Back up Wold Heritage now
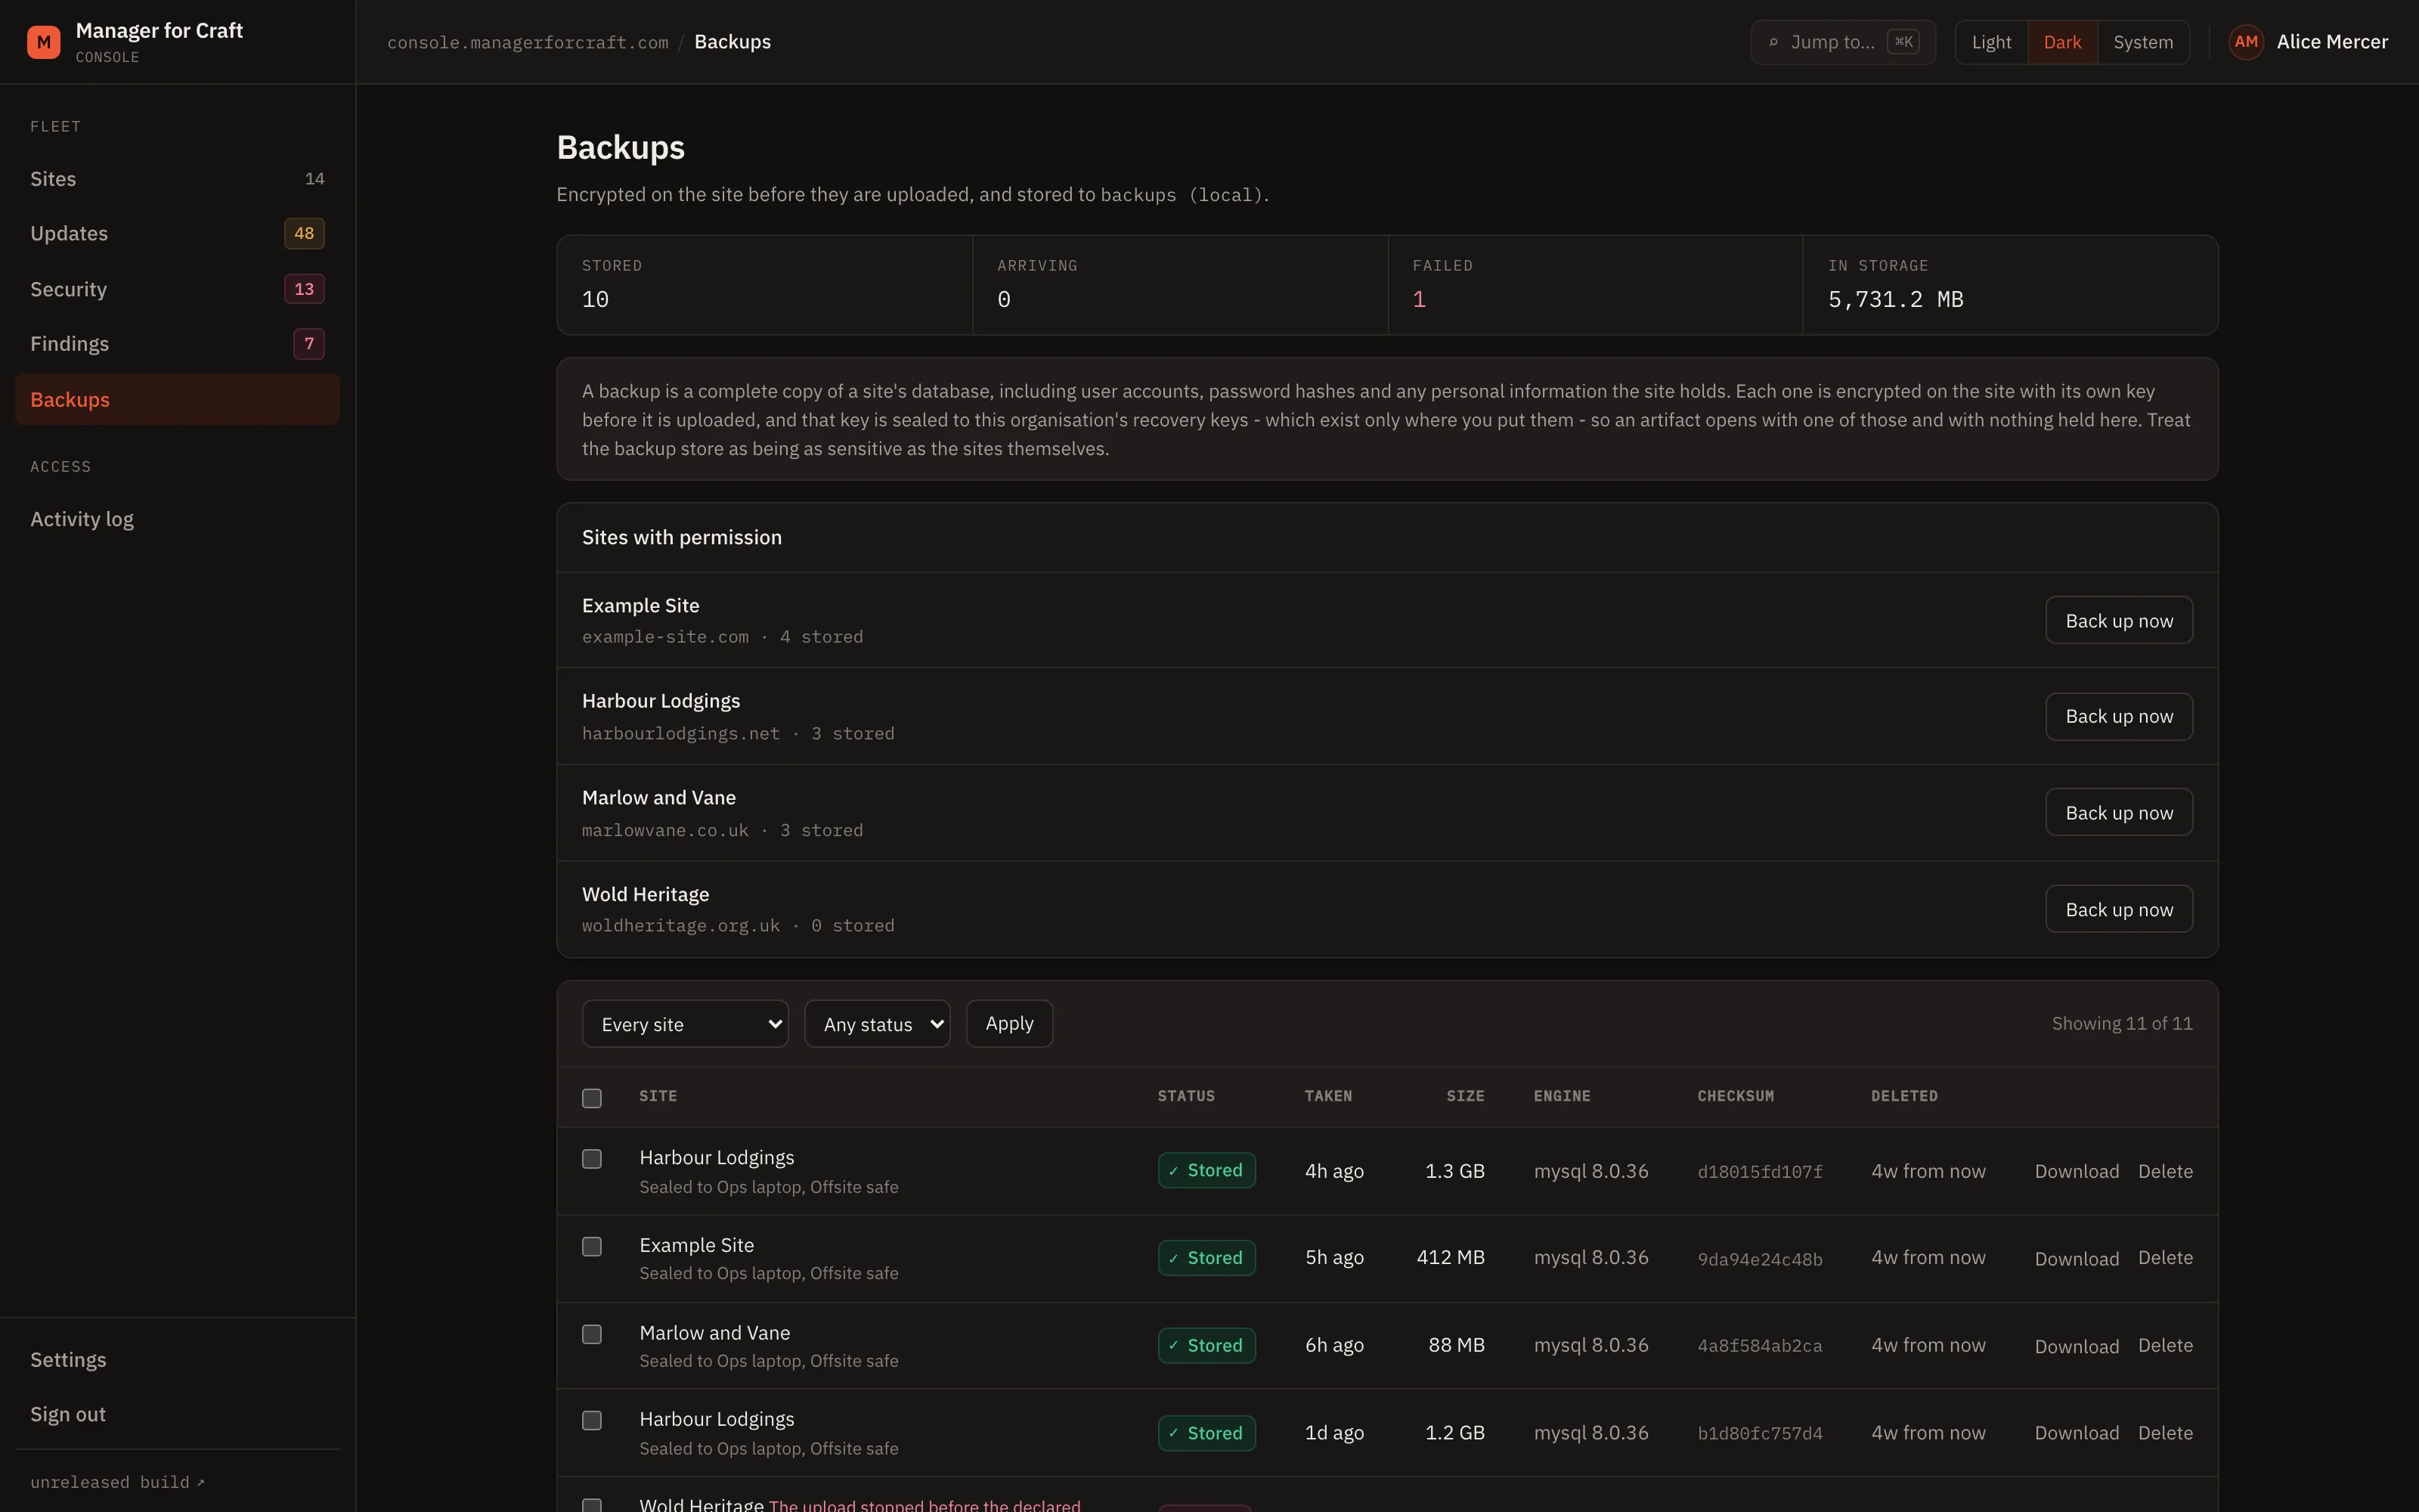The height and width of the screenshot is (1512, 2419). coord(2118,909)
